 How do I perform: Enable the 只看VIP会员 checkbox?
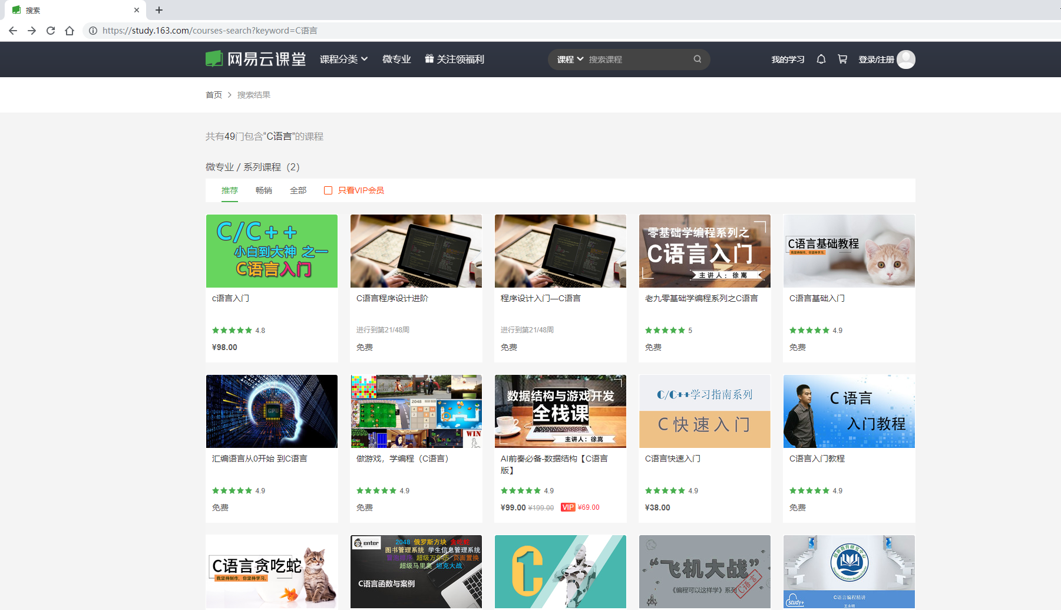pyautogui.click(x=328, y=190)
